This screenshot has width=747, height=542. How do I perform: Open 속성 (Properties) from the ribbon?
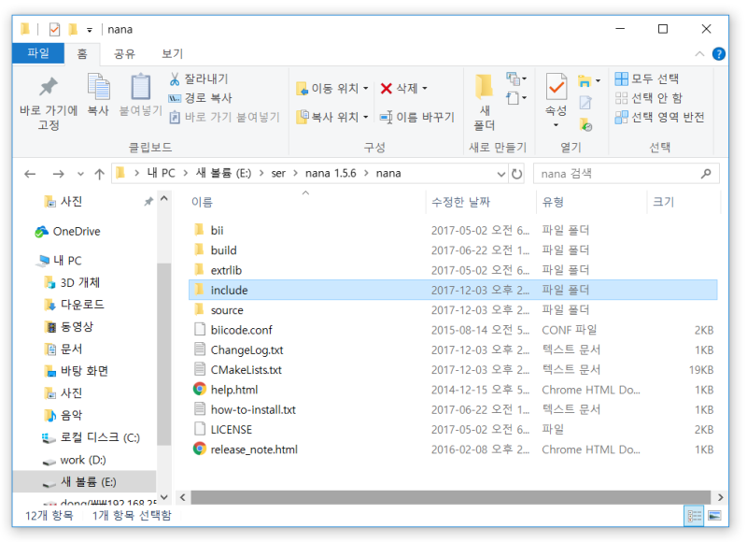(557, 93)
